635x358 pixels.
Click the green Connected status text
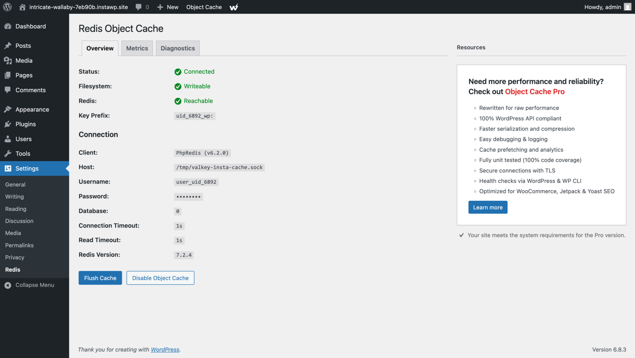199,72
